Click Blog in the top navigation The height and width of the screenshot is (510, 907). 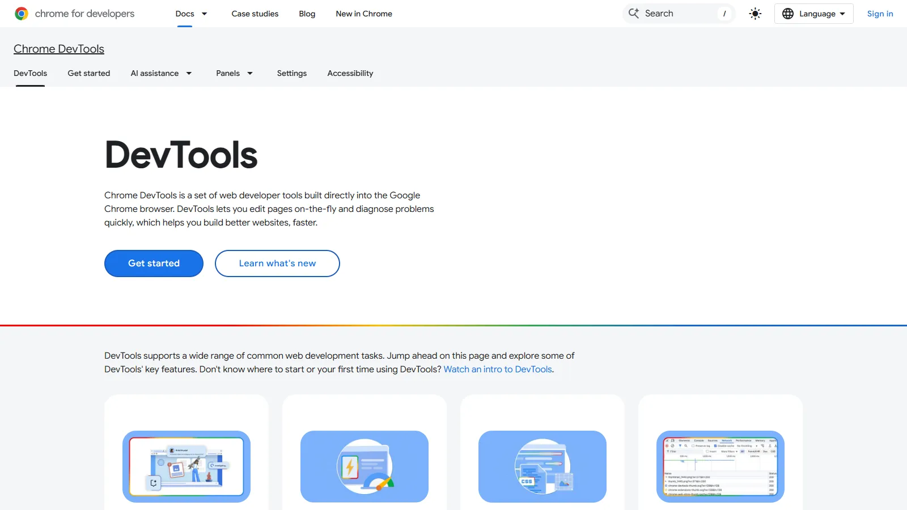(x=307, y=14)
